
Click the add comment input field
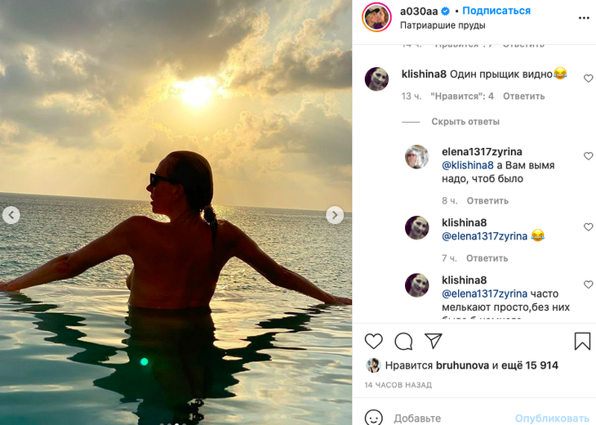pos(449,418)
